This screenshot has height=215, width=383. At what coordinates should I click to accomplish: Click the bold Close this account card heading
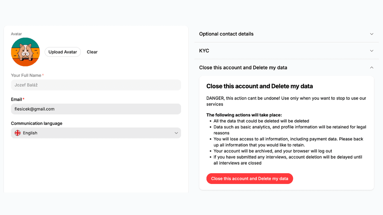click(260, 86)
